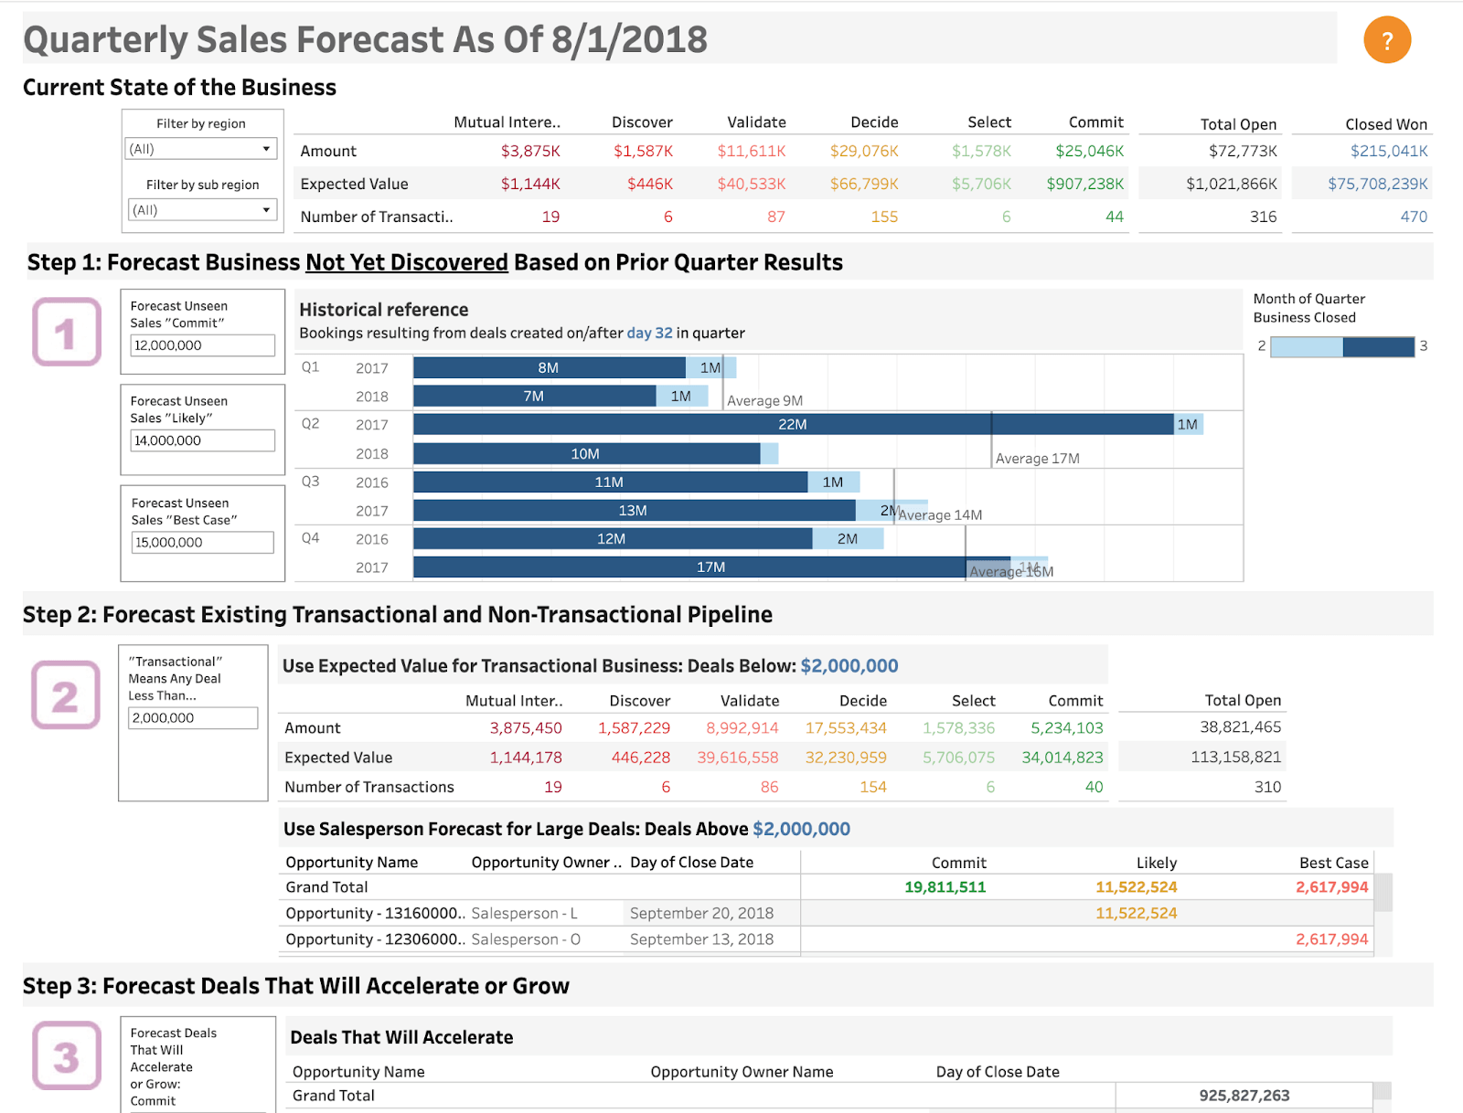Open the Filter by region dropdown
Image resolution: width=1463 pixels, height=1113 pixels.
(201, 148)
